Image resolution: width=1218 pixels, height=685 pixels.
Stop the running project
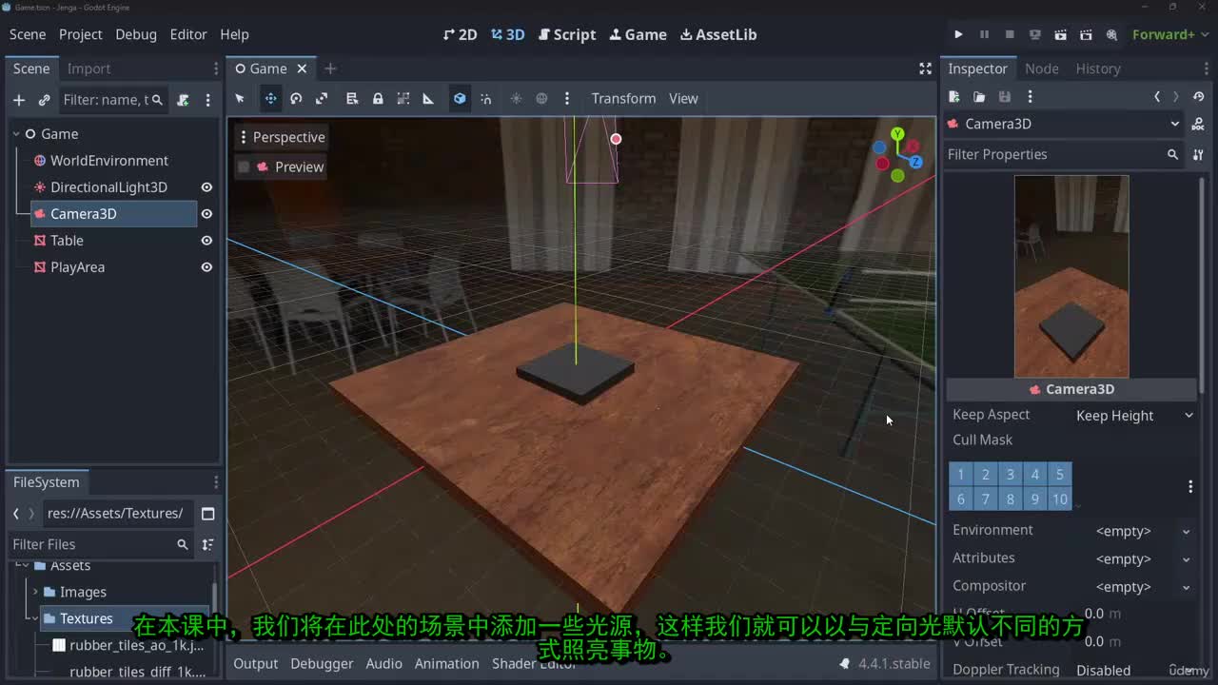point(1010,34)
